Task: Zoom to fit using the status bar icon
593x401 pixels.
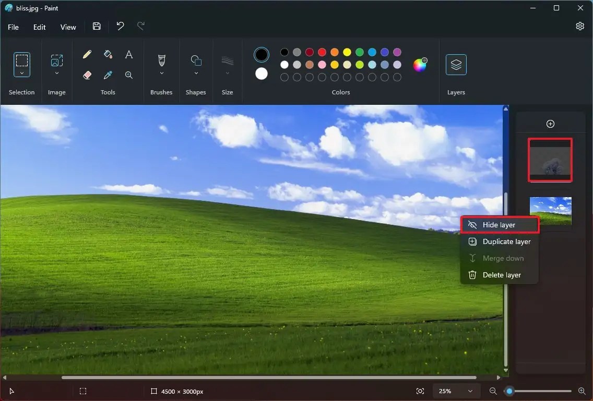Action: 420,391
